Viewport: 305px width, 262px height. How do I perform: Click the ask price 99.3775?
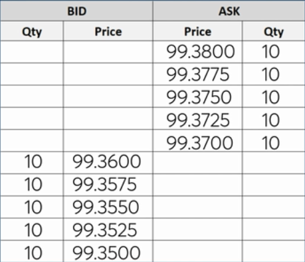click(x=198, y=74)
